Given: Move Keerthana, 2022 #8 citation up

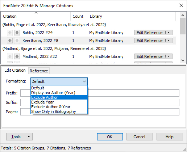Looking at the screenshot, I should (10, 41).
